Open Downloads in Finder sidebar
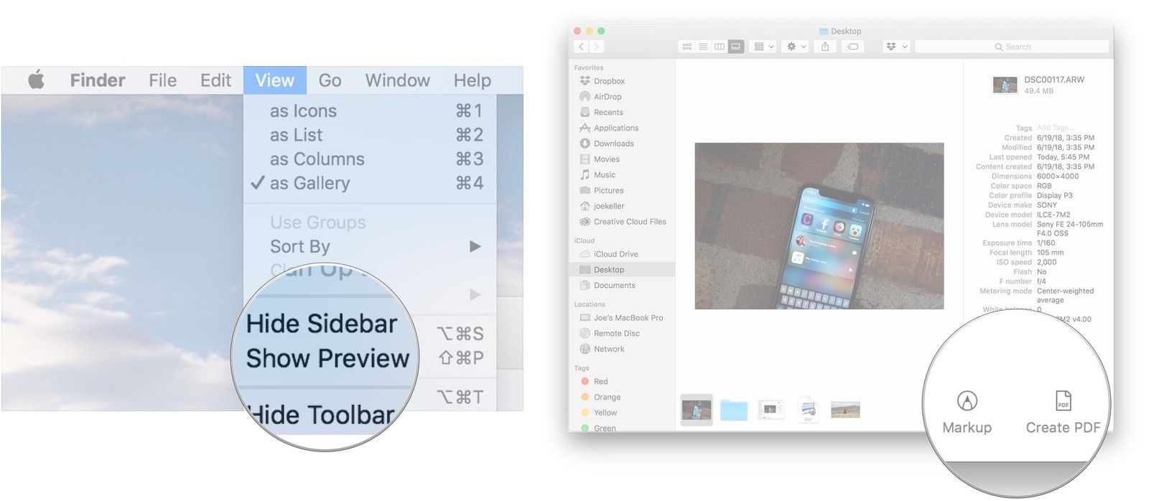Image resolution: width=1149 pixels, height=501 pixels. coord(613,144)
